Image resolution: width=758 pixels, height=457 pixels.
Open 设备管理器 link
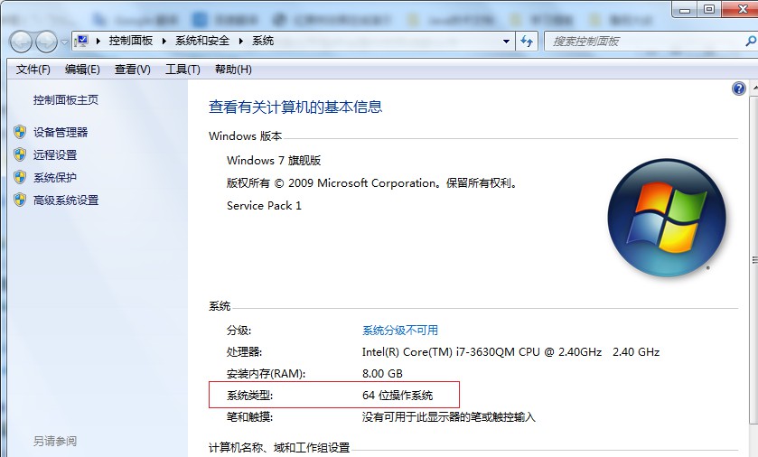(61, 133)
